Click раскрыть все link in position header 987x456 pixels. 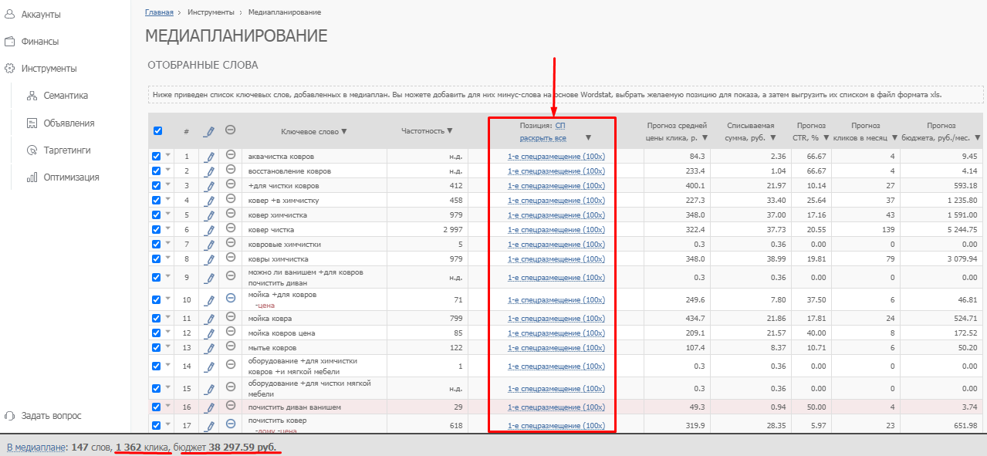click(x=543, y=138)
